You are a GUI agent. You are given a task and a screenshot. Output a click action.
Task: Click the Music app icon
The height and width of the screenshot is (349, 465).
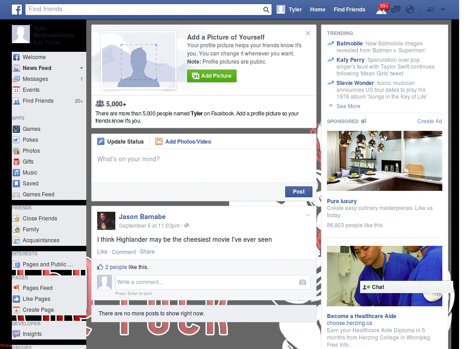(16, 173)
